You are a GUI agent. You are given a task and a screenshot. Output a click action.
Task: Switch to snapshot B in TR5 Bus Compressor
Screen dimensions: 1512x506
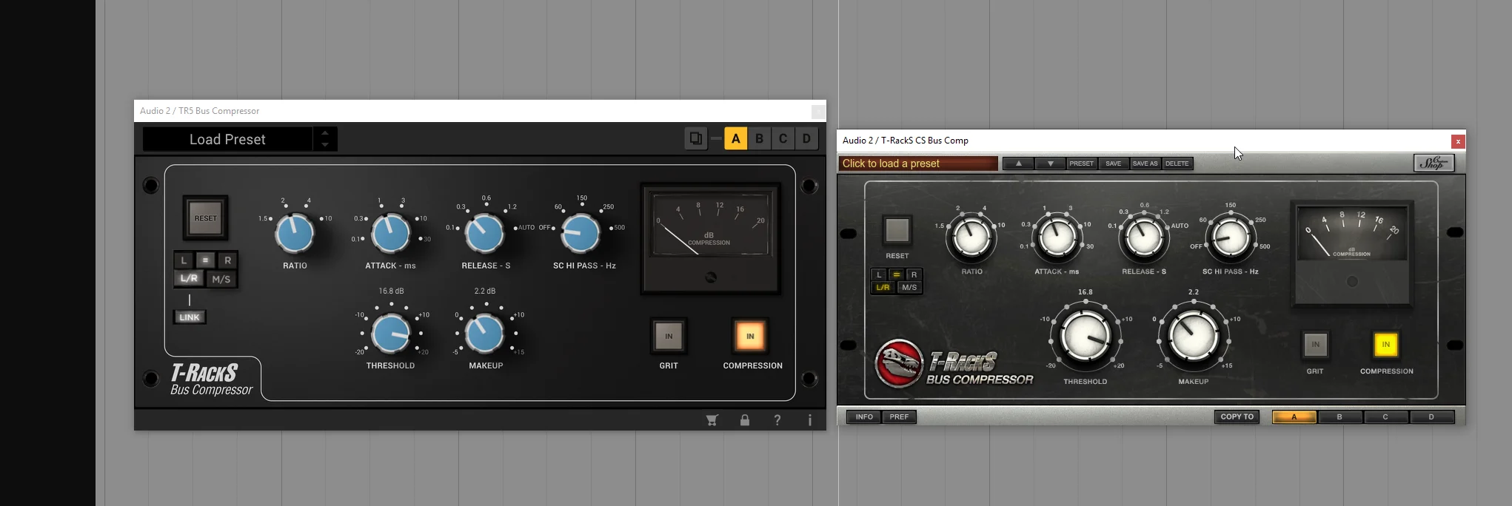click(x=759, y=138)
